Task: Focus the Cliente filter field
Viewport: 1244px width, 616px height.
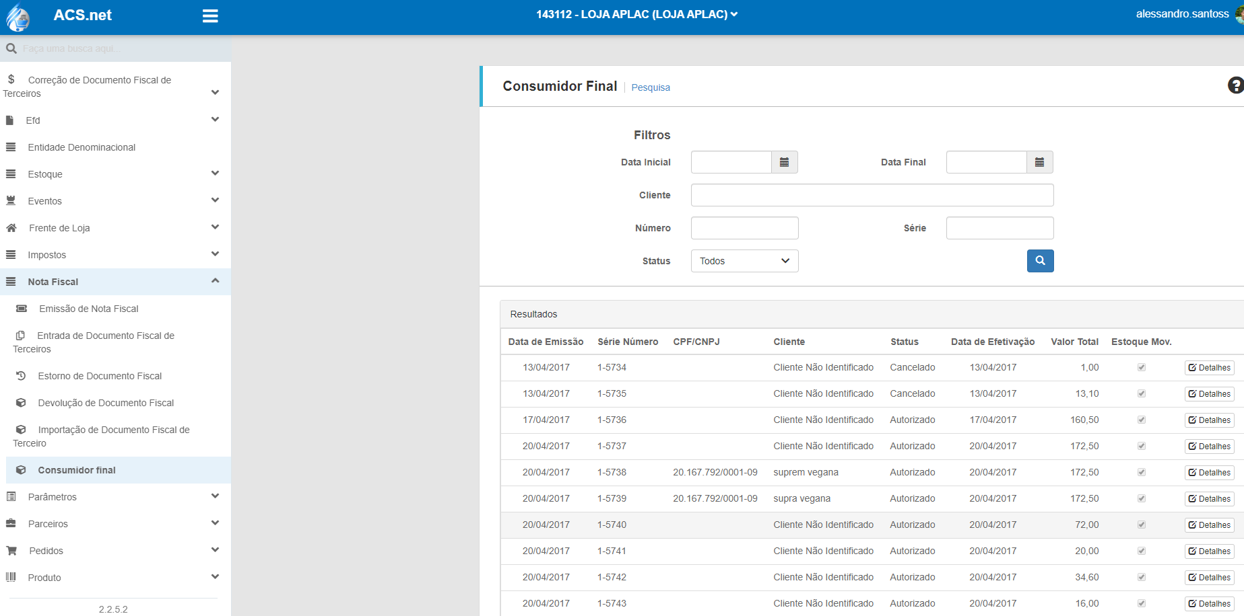Action: coord(872,195)
